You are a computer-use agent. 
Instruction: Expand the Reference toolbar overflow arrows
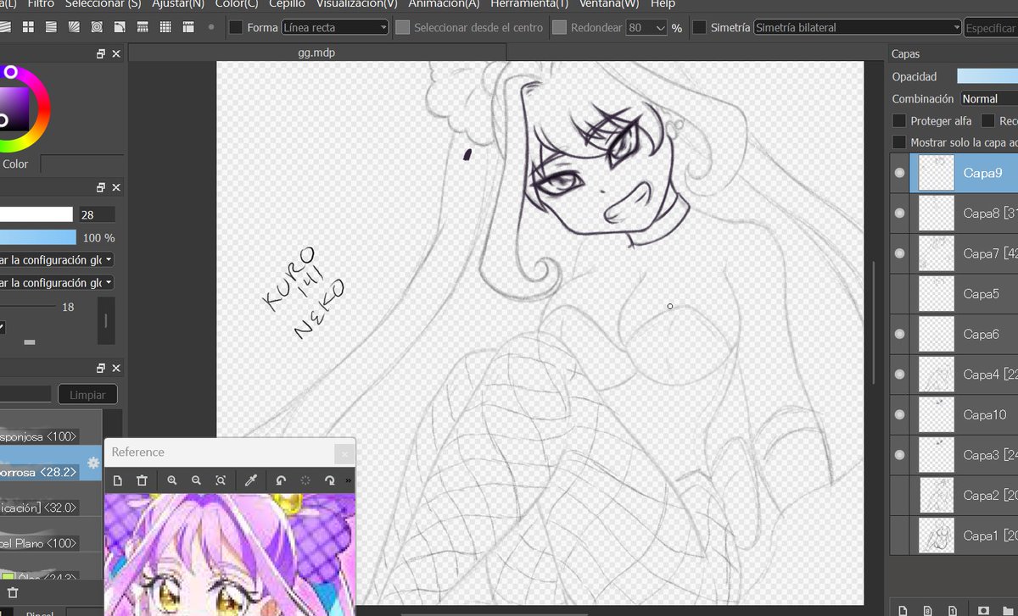[349, 480]
